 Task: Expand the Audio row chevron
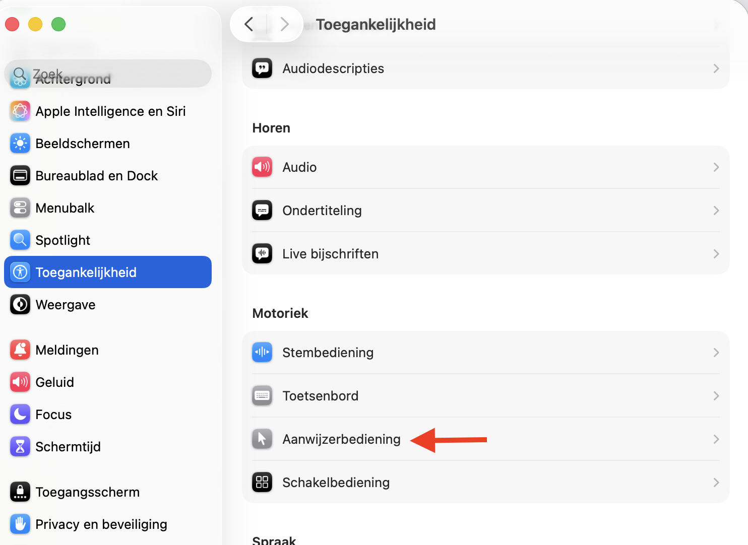click(716, 167)
